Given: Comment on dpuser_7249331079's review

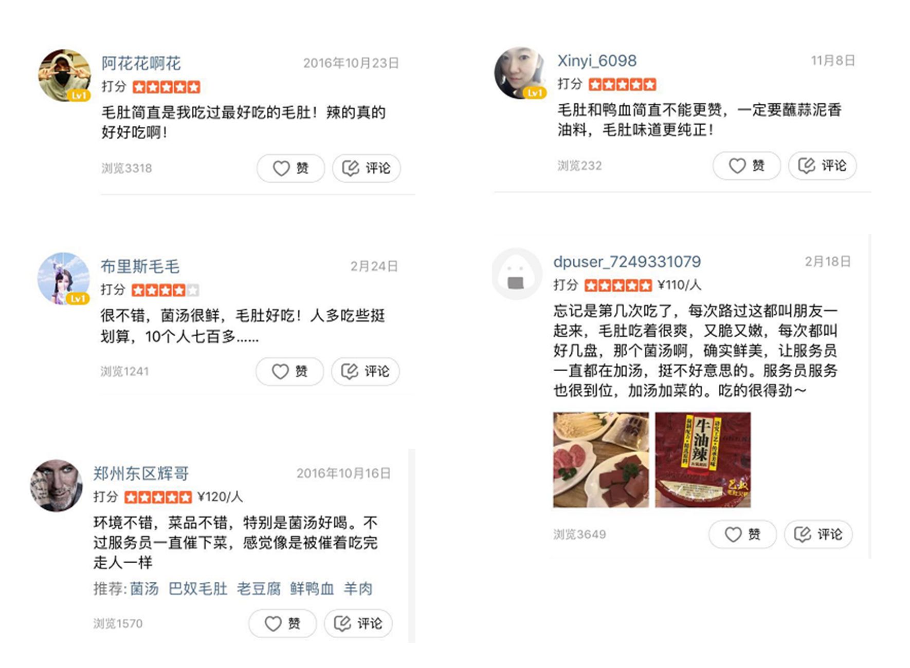Looking at the screenshot, I should tap(818, 535).
